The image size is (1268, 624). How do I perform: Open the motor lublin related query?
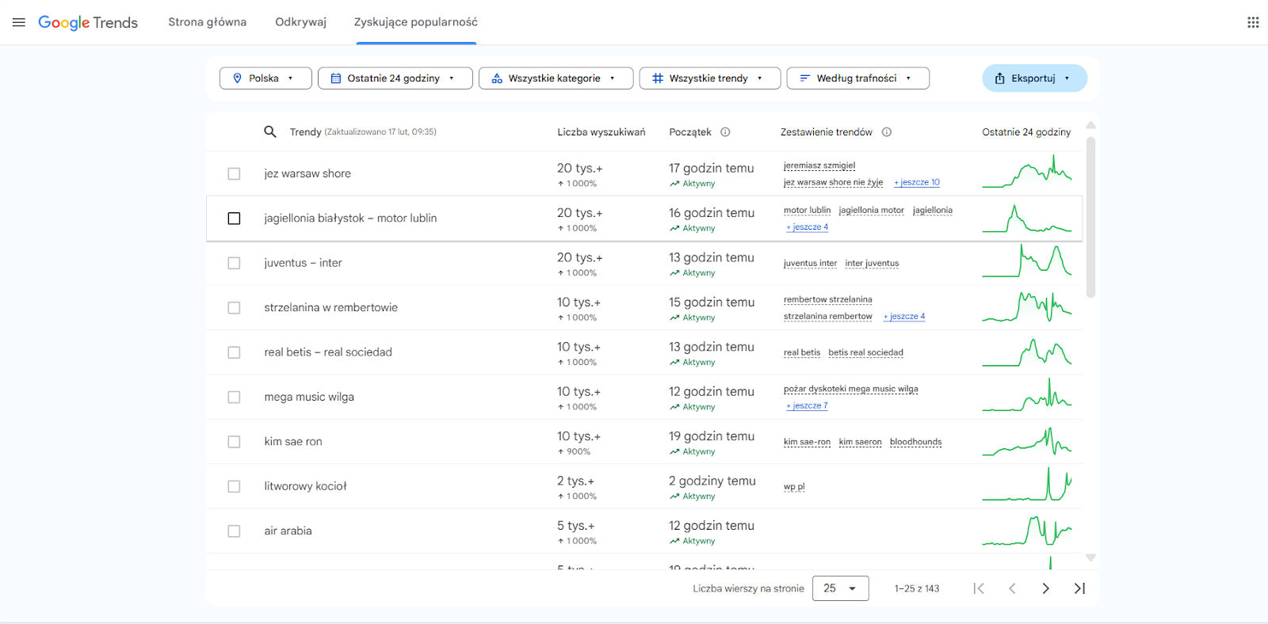pyautogui.click(x=807, y=211)
